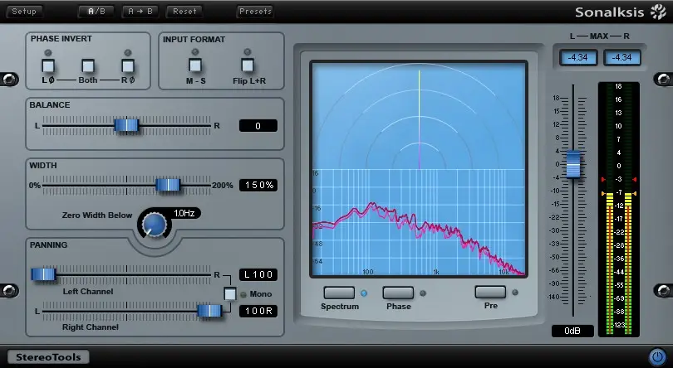Click the Spectrum indicator LED

click(364, 293)
